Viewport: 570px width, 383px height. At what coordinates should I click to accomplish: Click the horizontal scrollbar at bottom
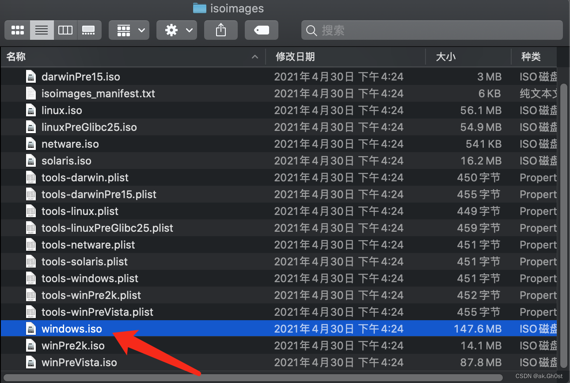(254, 377)
